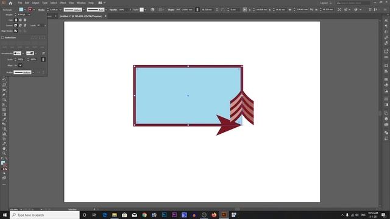Click the search help field

tap(353, 3)
